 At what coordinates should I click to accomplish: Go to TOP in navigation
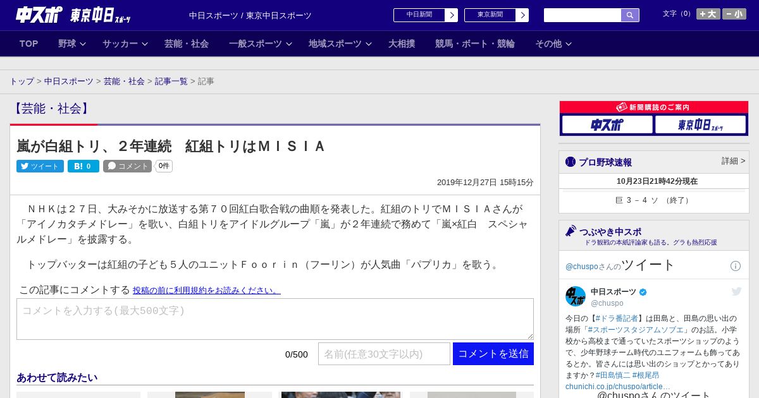pos(29,44)
